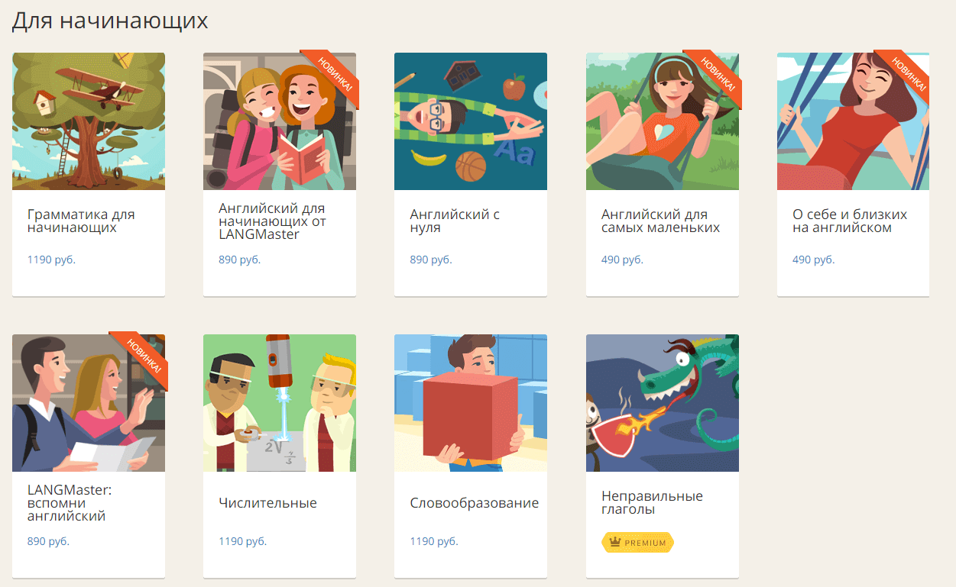This screenshot has width=956, height=587.
Task: Open LANGMaster: вспомни английский title
Action: [x=70, y=503]
